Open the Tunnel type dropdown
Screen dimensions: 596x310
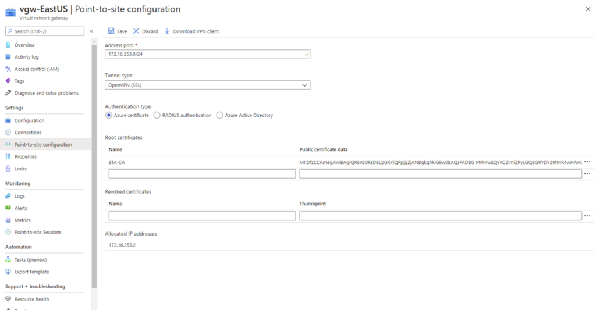[208, 85]
